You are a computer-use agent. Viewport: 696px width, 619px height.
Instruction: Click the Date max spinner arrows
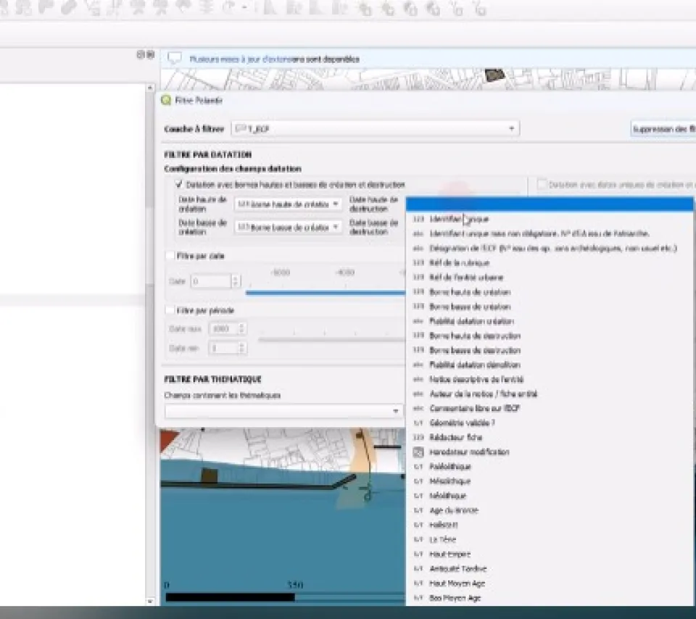pyautogui.click(x=242, y=329)
